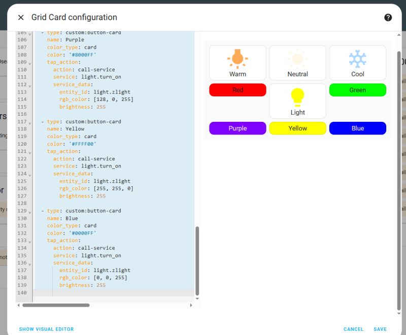This screenshot has width=406, height=335.
Task: Click the text 'name: Purple'
Action: [x=65, y=40]
